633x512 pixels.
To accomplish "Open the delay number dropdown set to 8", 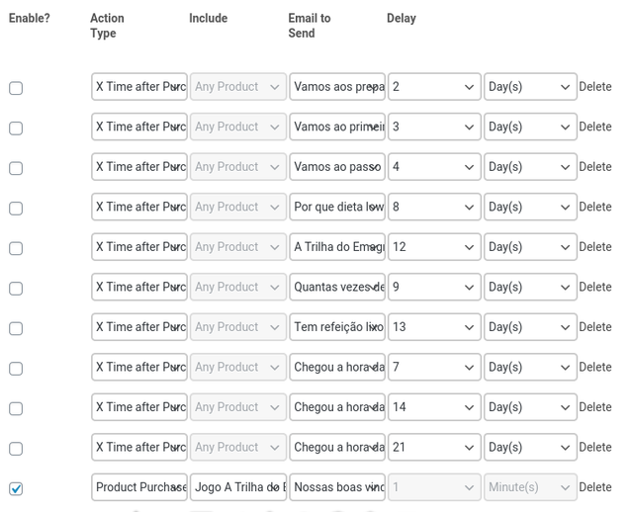I will (x=434, y=207).
